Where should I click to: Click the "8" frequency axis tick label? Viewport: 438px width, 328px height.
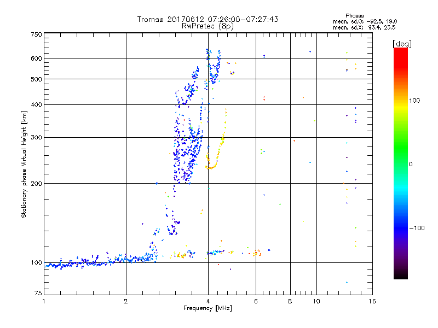(x=290, y=301)
